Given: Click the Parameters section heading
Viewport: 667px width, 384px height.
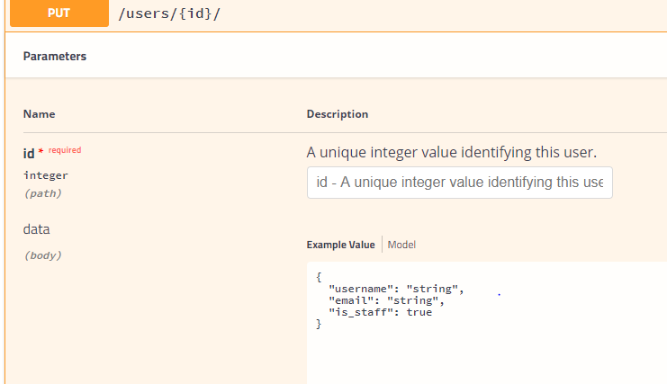Looking at the screenshot, I should [55, 56].
